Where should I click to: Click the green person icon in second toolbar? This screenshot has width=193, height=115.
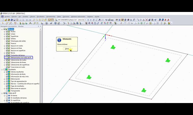tap(20, 23)
